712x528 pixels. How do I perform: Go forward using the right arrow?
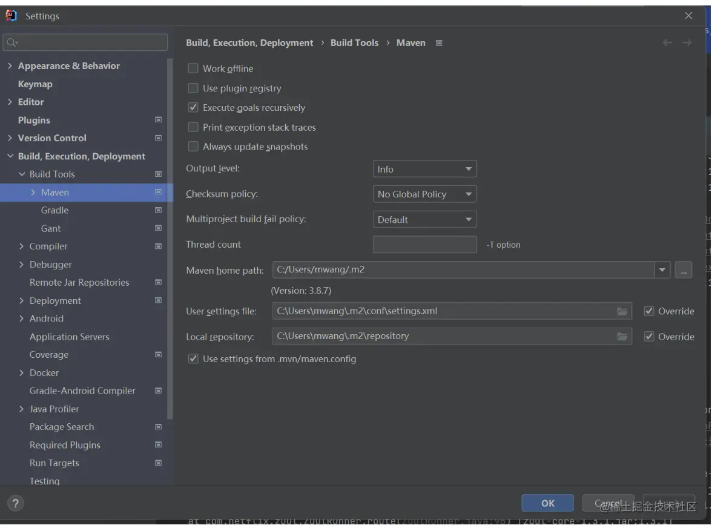pos(687,42)
